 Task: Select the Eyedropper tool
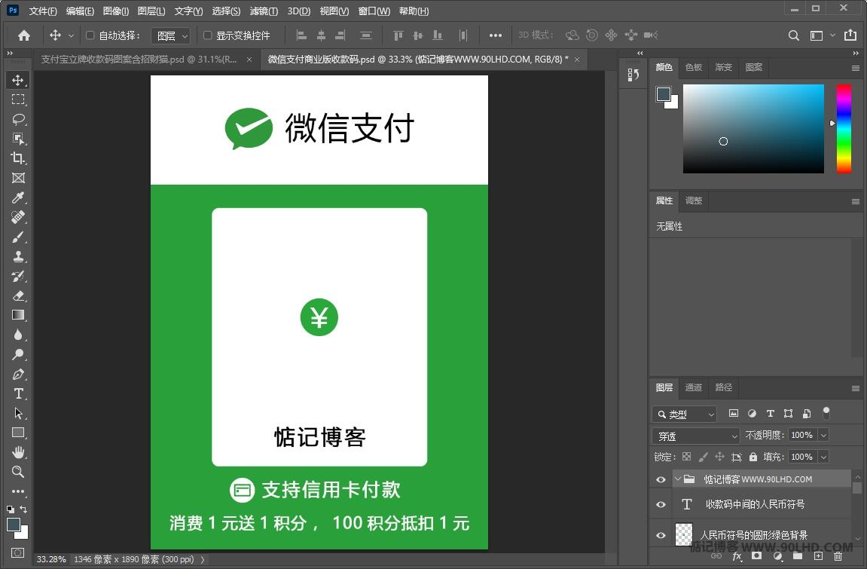pyautogui.click(x=17, y=197)
